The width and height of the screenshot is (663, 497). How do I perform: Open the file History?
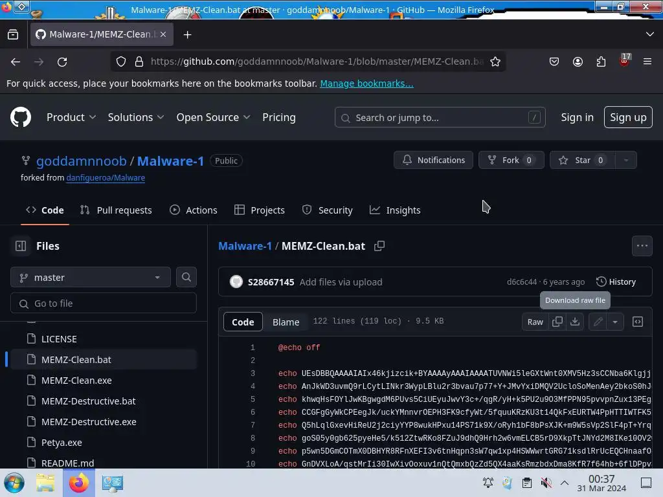coord(616,282)
